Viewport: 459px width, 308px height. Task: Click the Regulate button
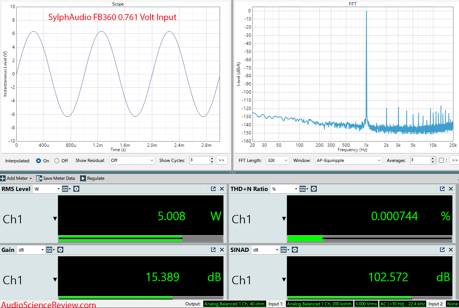pyautogui.click(x=92, y=178)
